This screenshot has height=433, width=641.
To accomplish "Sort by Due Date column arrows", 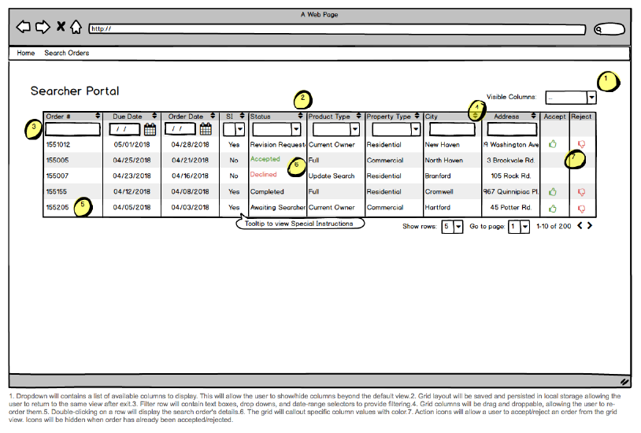I will (x=154, y=116).
